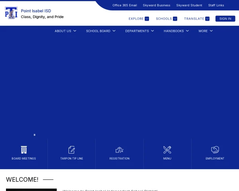Select the Board Meetings label
Viewport: 239px width, 191px height.
[24, 158]
